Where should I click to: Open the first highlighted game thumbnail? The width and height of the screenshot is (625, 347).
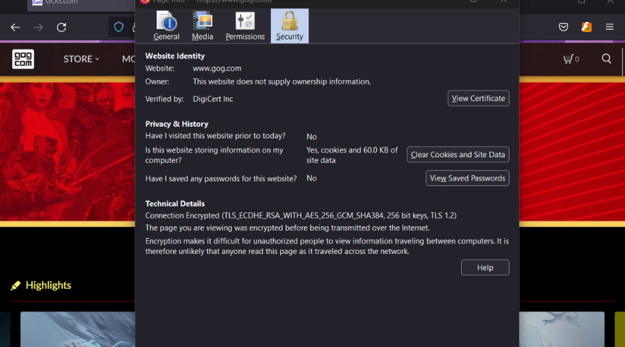click(78, 330)
